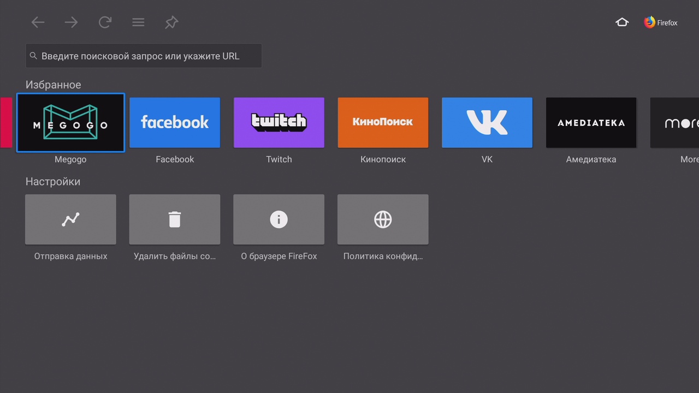Image resolution: width=699 pixels, height=393 pixels.
Task: Focus the search or URL field
Action: [144, 56]
